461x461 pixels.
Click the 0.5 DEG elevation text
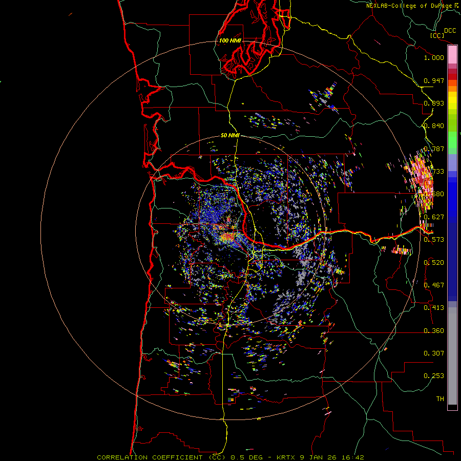246,457
